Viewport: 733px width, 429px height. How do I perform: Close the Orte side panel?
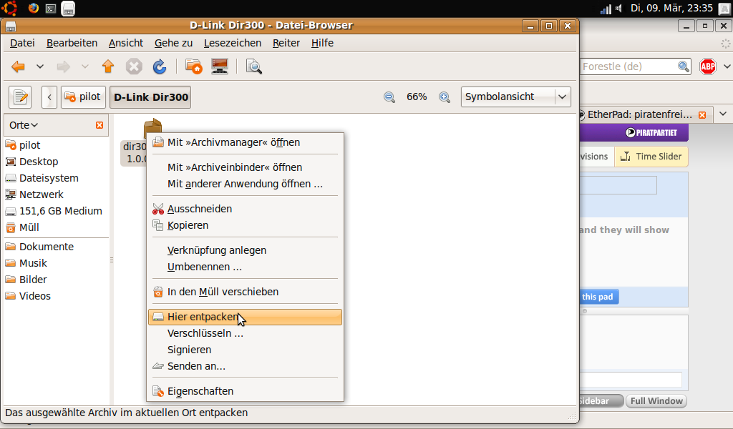(99, 125)
